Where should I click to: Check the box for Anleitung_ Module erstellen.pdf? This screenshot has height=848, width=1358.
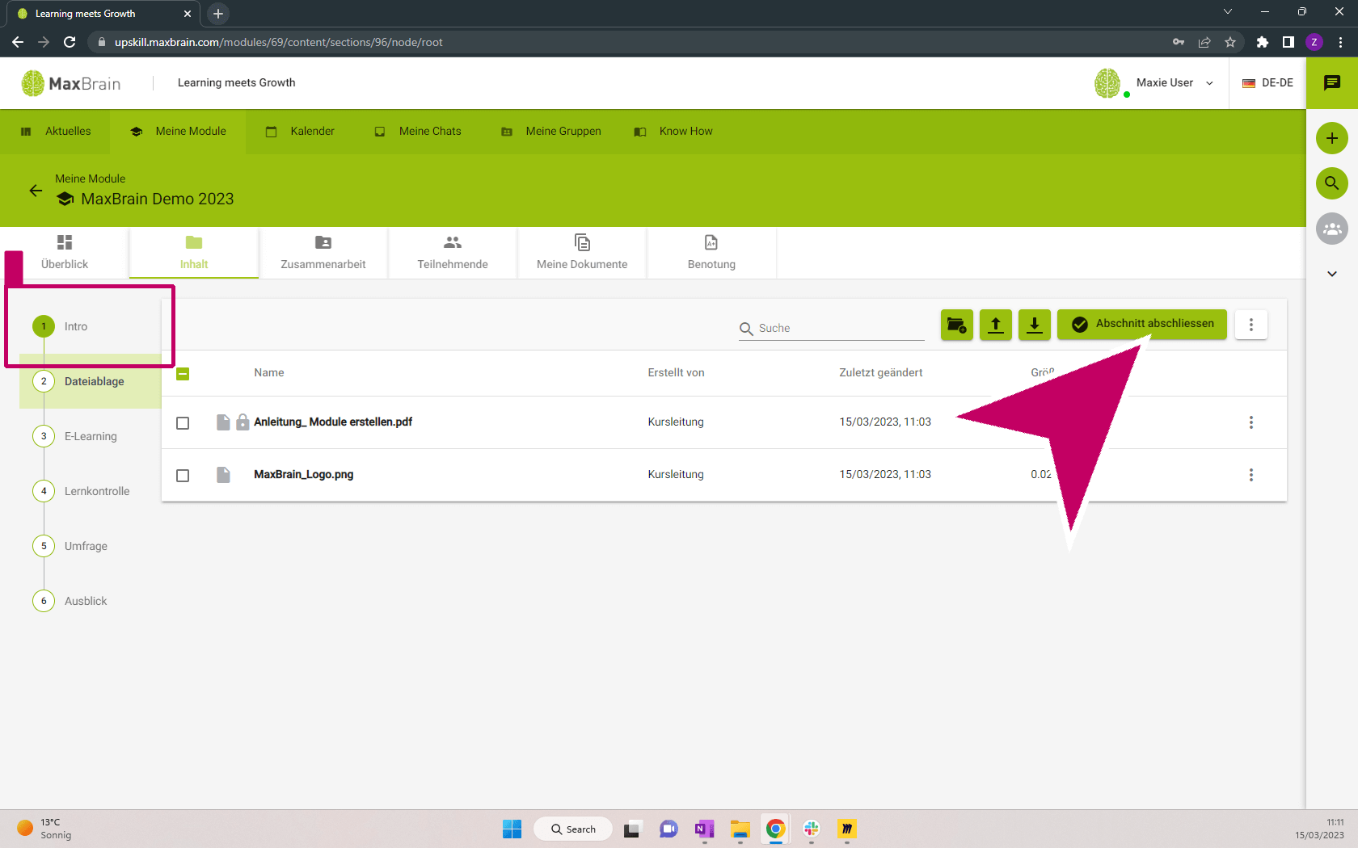coord(183,423)
